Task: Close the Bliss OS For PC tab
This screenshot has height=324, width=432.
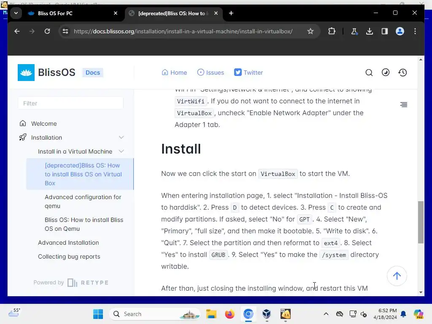Action: (116, 13)
